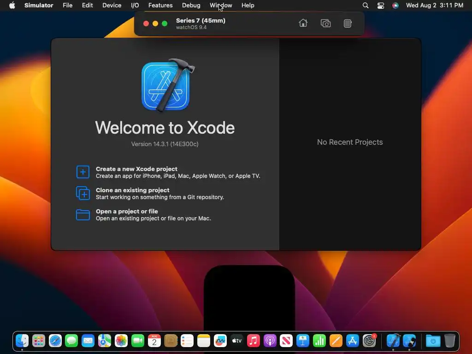Click the folder icon for opening a project
Image resolution: width=472 pixels, height=354 pixels.
click(83, 215)
